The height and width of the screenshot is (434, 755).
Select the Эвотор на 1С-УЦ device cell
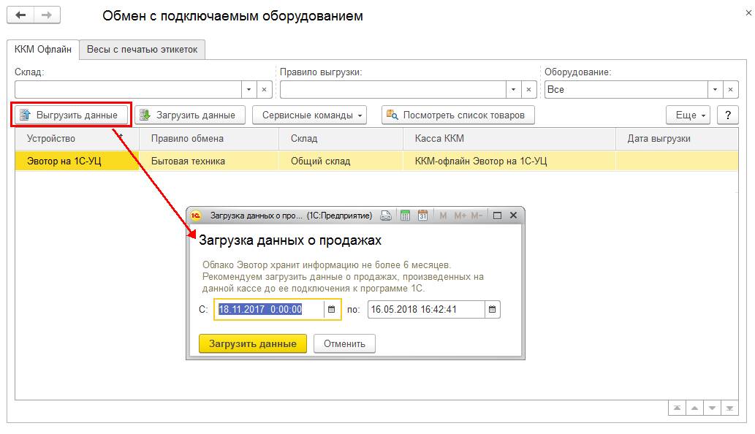pos(77,161)
